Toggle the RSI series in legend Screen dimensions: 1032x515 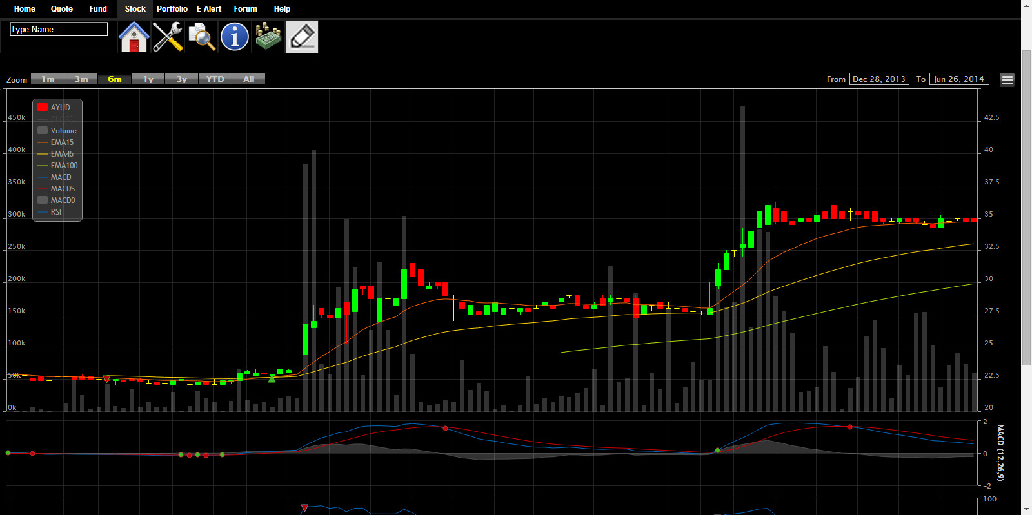(50, 212)
